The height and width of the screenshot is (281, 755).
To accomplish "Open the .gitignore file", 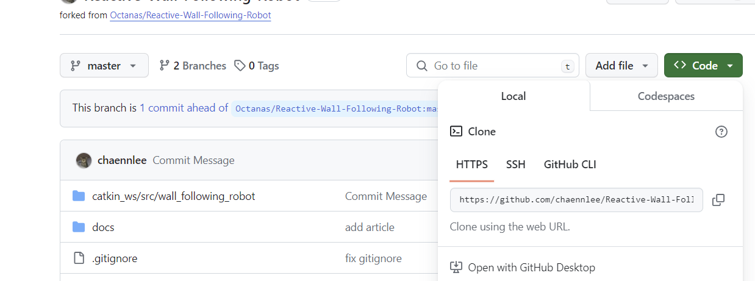I will click(x=115, y=258).
